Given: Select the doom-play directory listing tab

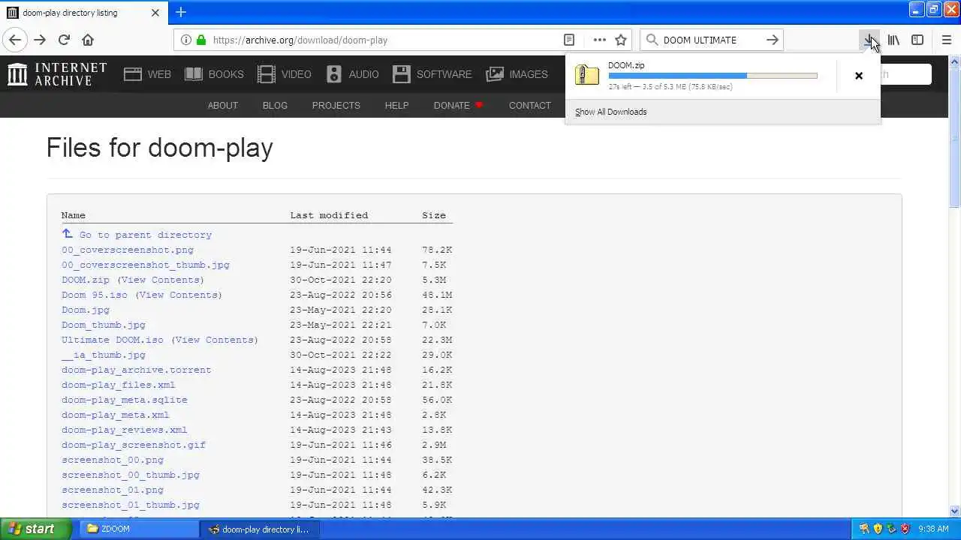Looking at the screenshot, I should (83, 13).
